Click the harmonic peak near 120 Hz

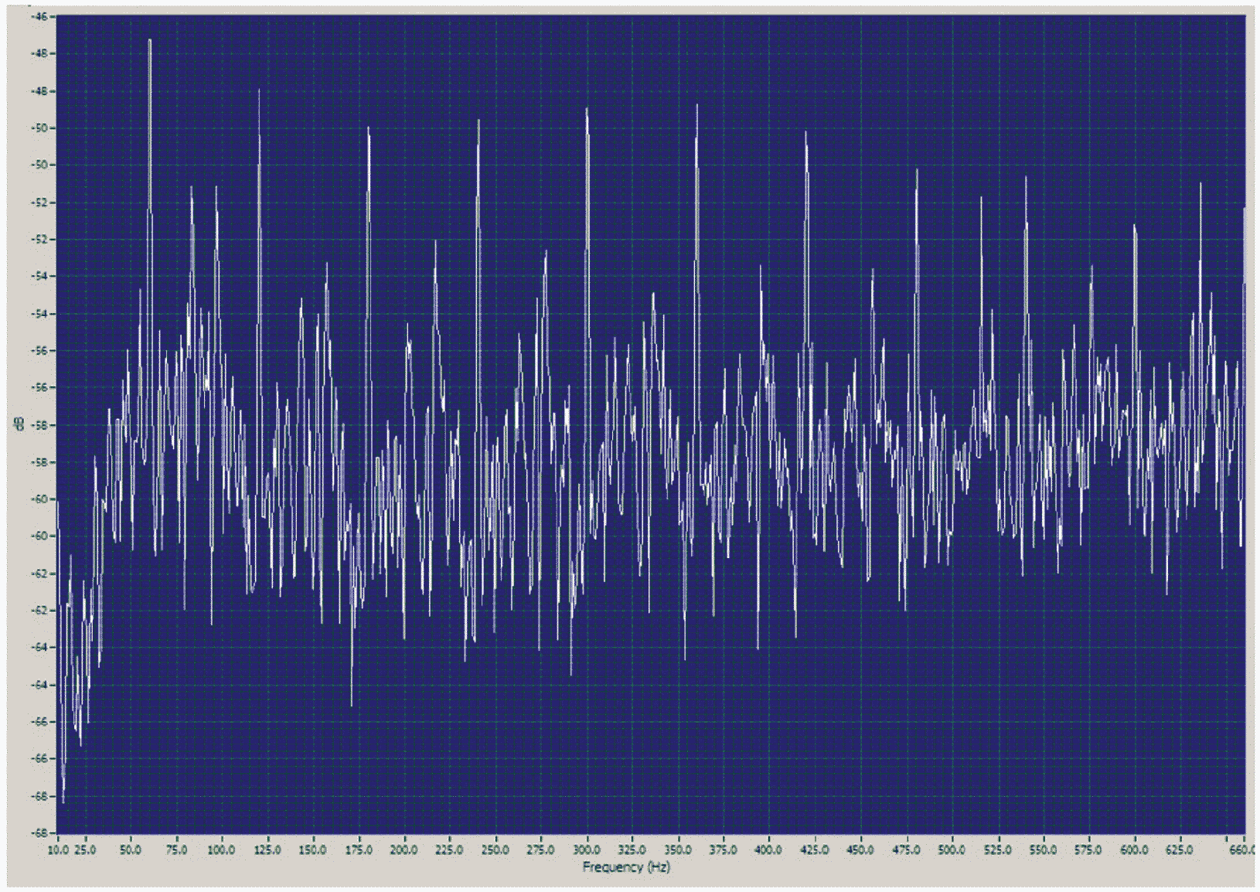(259, 93)
